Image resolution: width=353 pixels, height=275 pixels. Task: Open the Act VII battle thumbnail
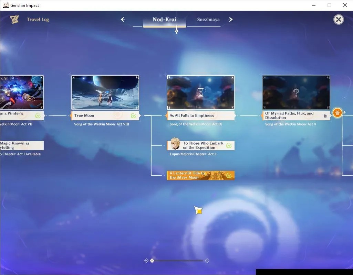click(22, 92)
